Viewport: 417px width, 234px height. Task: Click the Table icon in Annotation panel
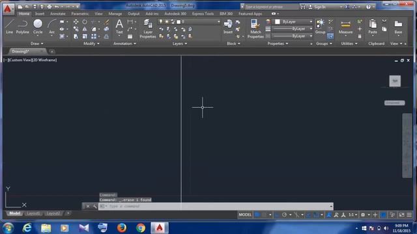pyautogui.click(x=130, y=36)
